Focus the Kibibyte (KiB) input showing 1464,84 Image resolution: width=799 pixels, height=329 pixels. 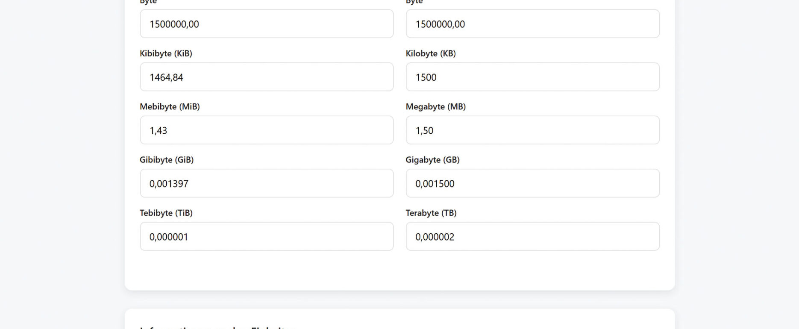266,77
